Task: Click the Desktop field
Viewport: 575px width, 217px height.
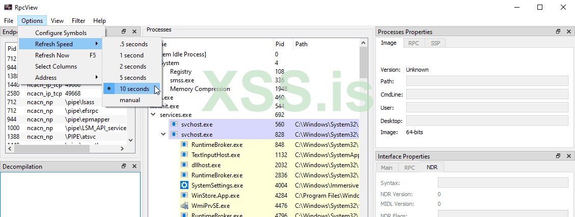Action: click(x=487, y=121)
